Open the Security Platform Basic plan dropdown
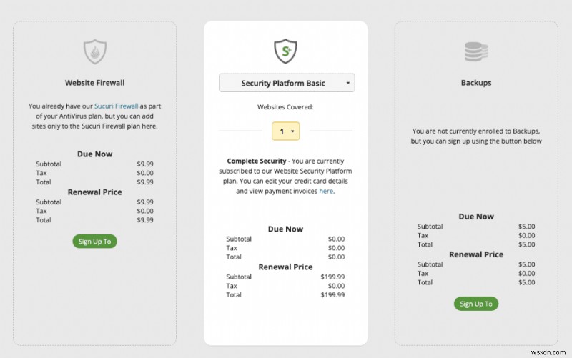 tap(286, 84)
